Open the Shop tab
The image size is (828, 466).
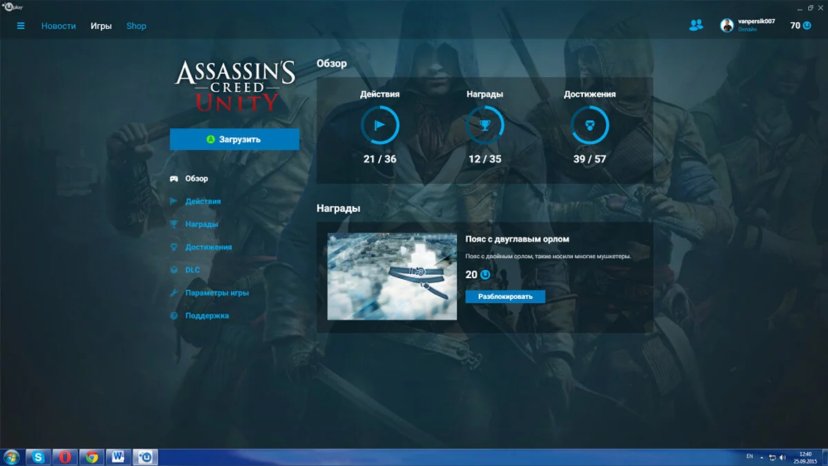click(137, 26)
